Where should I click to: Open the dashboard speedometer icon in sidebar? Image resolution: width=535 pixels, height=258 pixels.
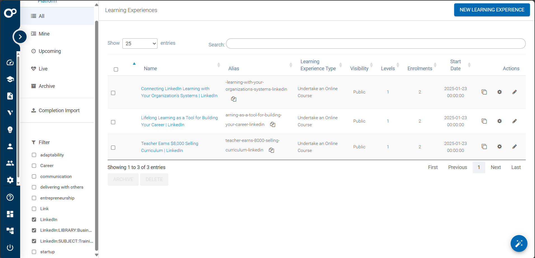[10, 62]
